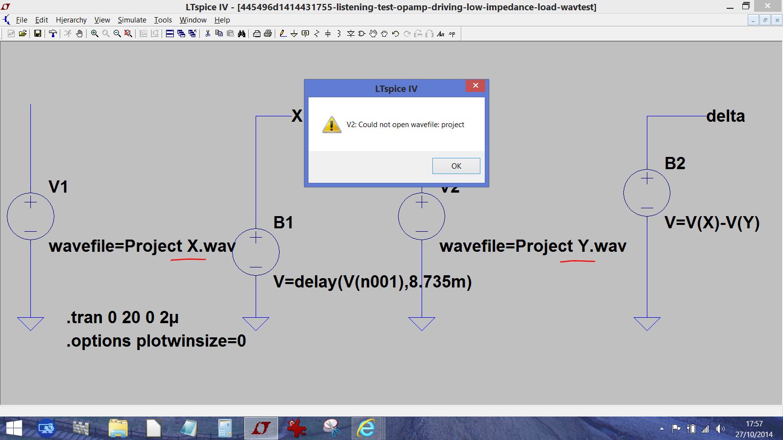Select the Label Net tool

pyautogui.click(x=305, y=33)
